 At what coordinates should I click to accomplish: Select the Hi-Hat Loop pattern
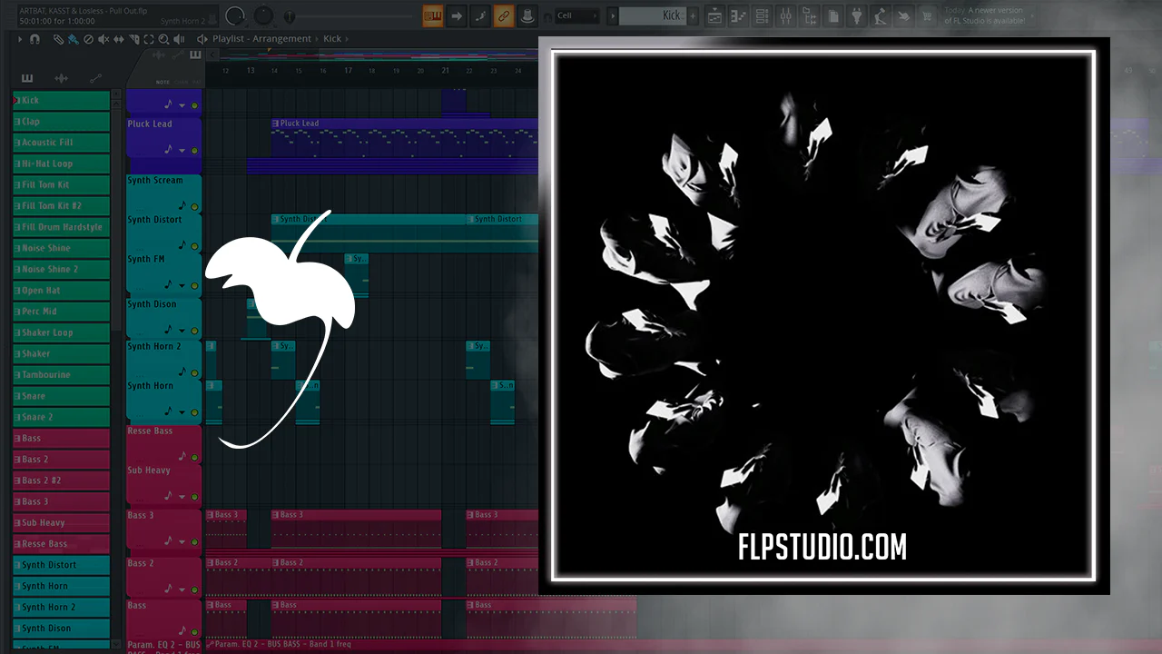click(x=61, y=163)
